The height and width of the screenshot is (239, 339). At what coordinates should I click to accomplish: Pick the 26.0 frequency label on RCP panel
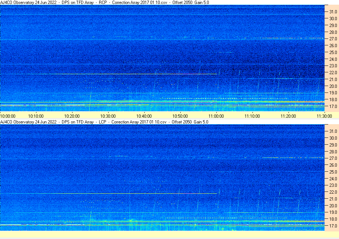pos(333,45)
